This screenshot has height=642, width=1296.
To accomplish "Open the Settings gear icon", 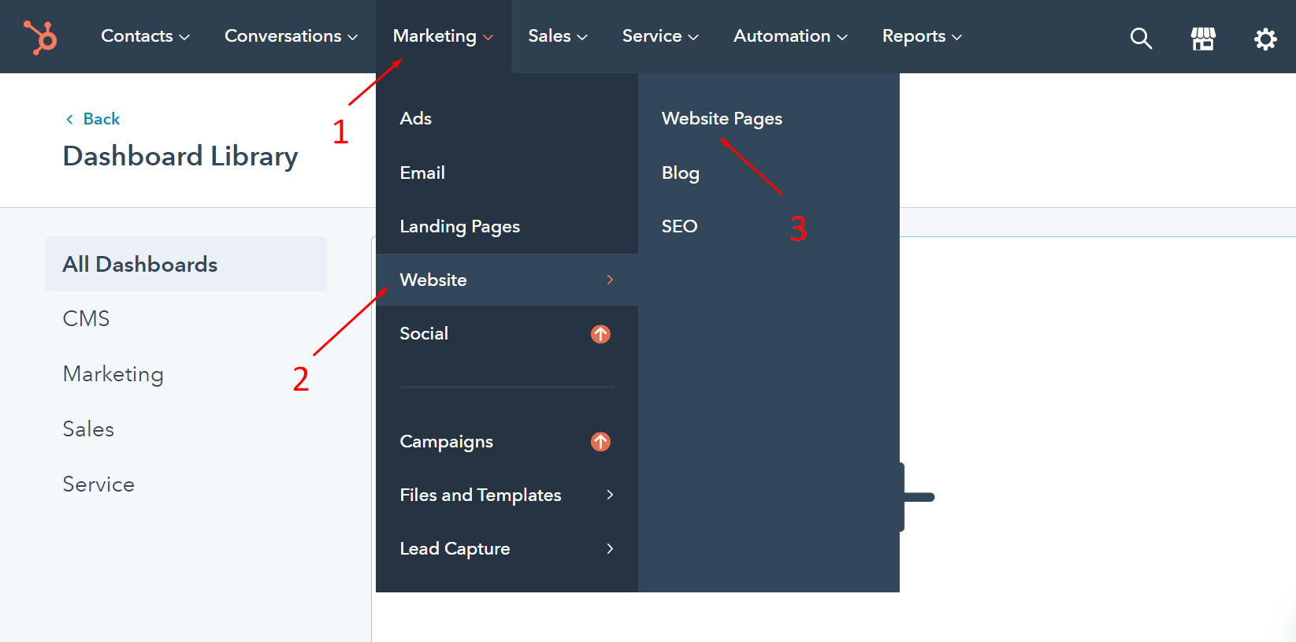I will [x=1265, y=39].
